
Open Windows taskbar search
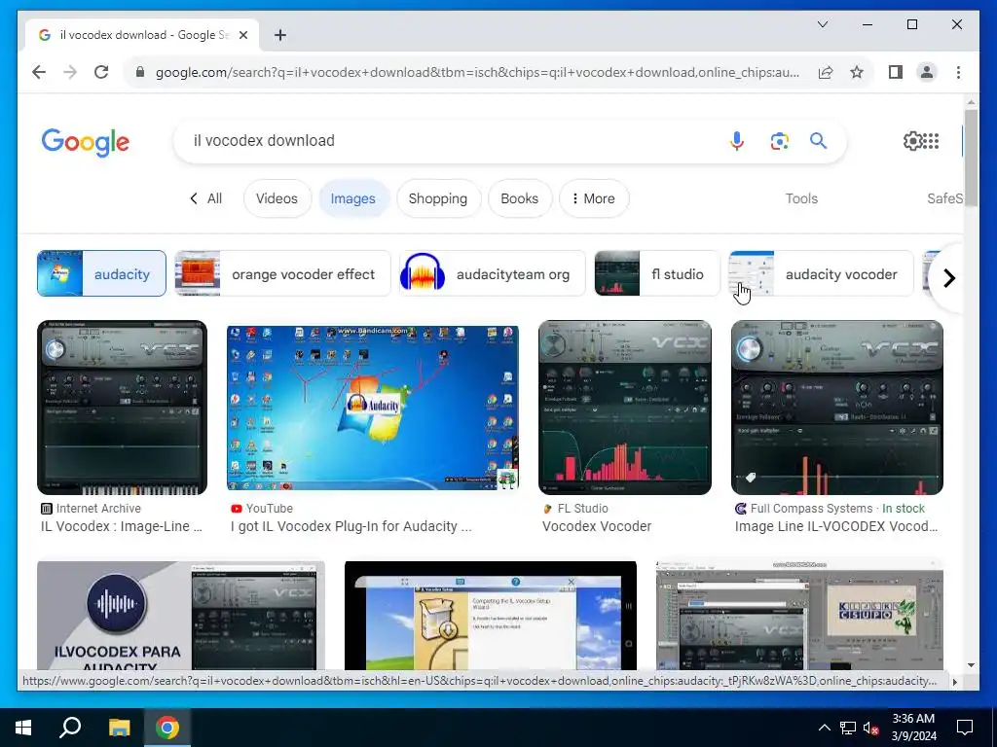click(70, 728)
